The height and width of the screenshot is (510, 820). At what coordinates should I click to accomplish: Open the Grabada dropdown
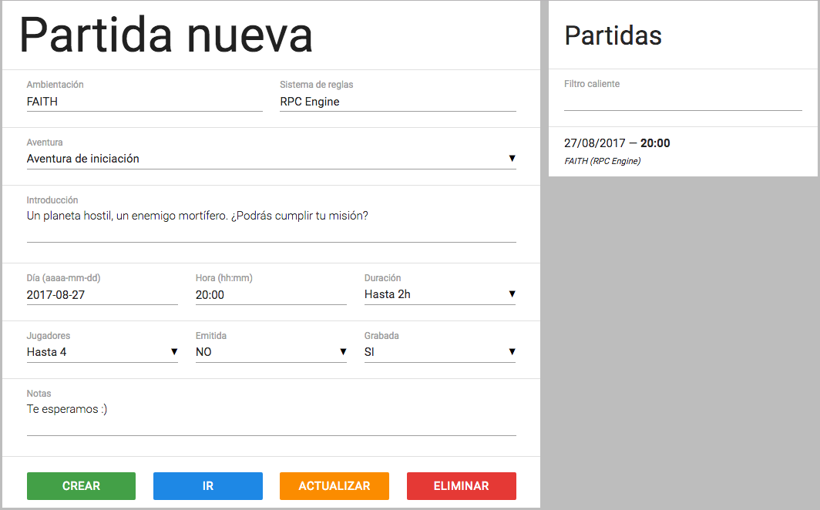click(x=439, y=352)
